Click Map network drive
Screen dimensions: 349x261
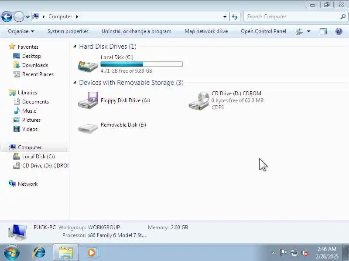[x=206, y=31]
